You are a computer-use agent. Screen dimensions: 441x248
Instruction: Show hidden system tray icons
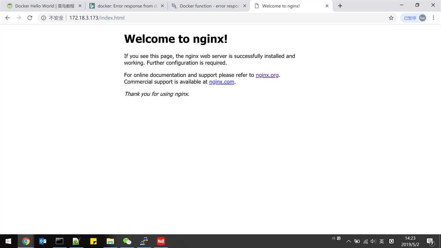349,241
